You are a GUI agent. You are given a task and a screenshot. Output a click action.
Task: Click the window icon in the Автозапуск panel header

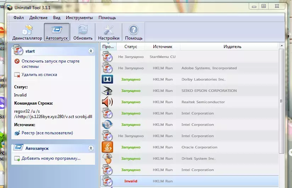18,147
